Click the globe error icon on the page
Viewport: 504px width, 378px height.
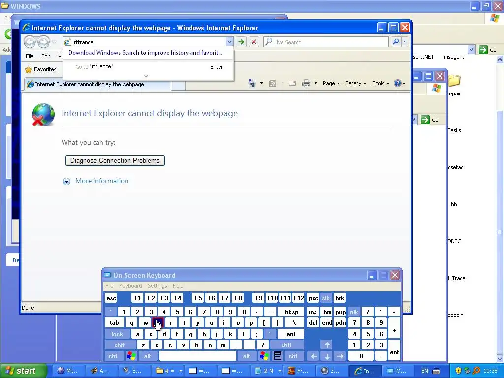(44, 115)
